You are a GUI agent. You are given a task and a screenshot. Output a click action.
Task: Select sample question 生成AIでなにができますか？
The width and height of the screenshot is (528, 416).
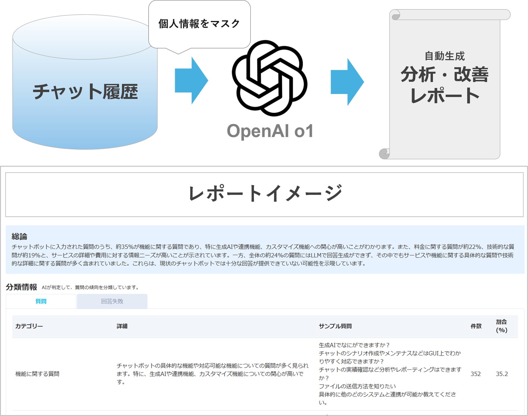point(354,345)
